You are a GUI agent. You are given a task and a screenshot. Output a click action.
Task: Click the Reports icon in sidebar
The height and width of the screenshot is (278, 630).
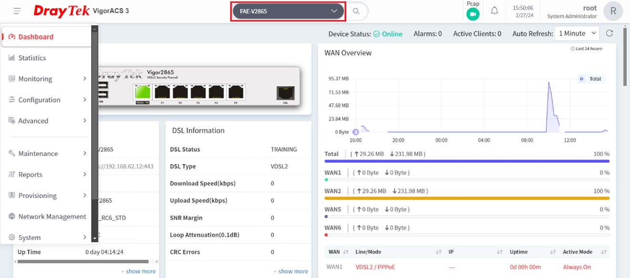click(12, 174)
